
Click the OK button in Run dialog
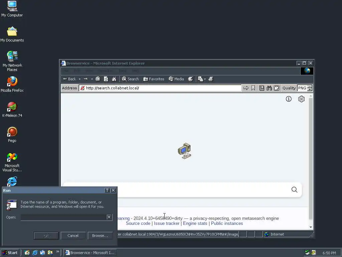(46, 236)
